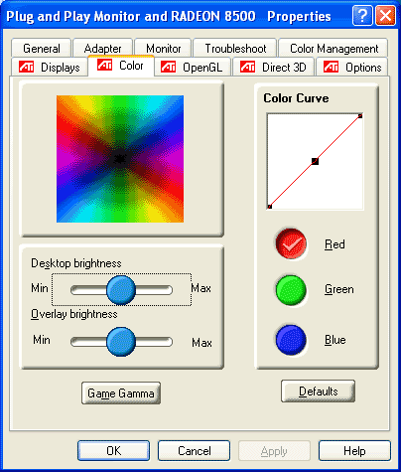401x472 pixels.
Task: Open the Game Gamma settings
Action: click(x=121, y=393)
